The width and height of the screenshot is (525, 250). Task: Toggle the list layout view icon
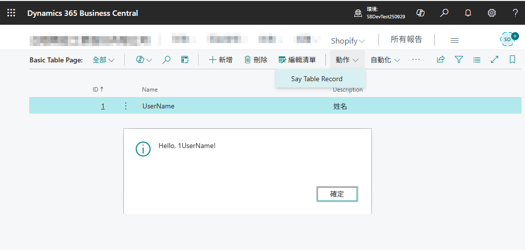[476, 59]
